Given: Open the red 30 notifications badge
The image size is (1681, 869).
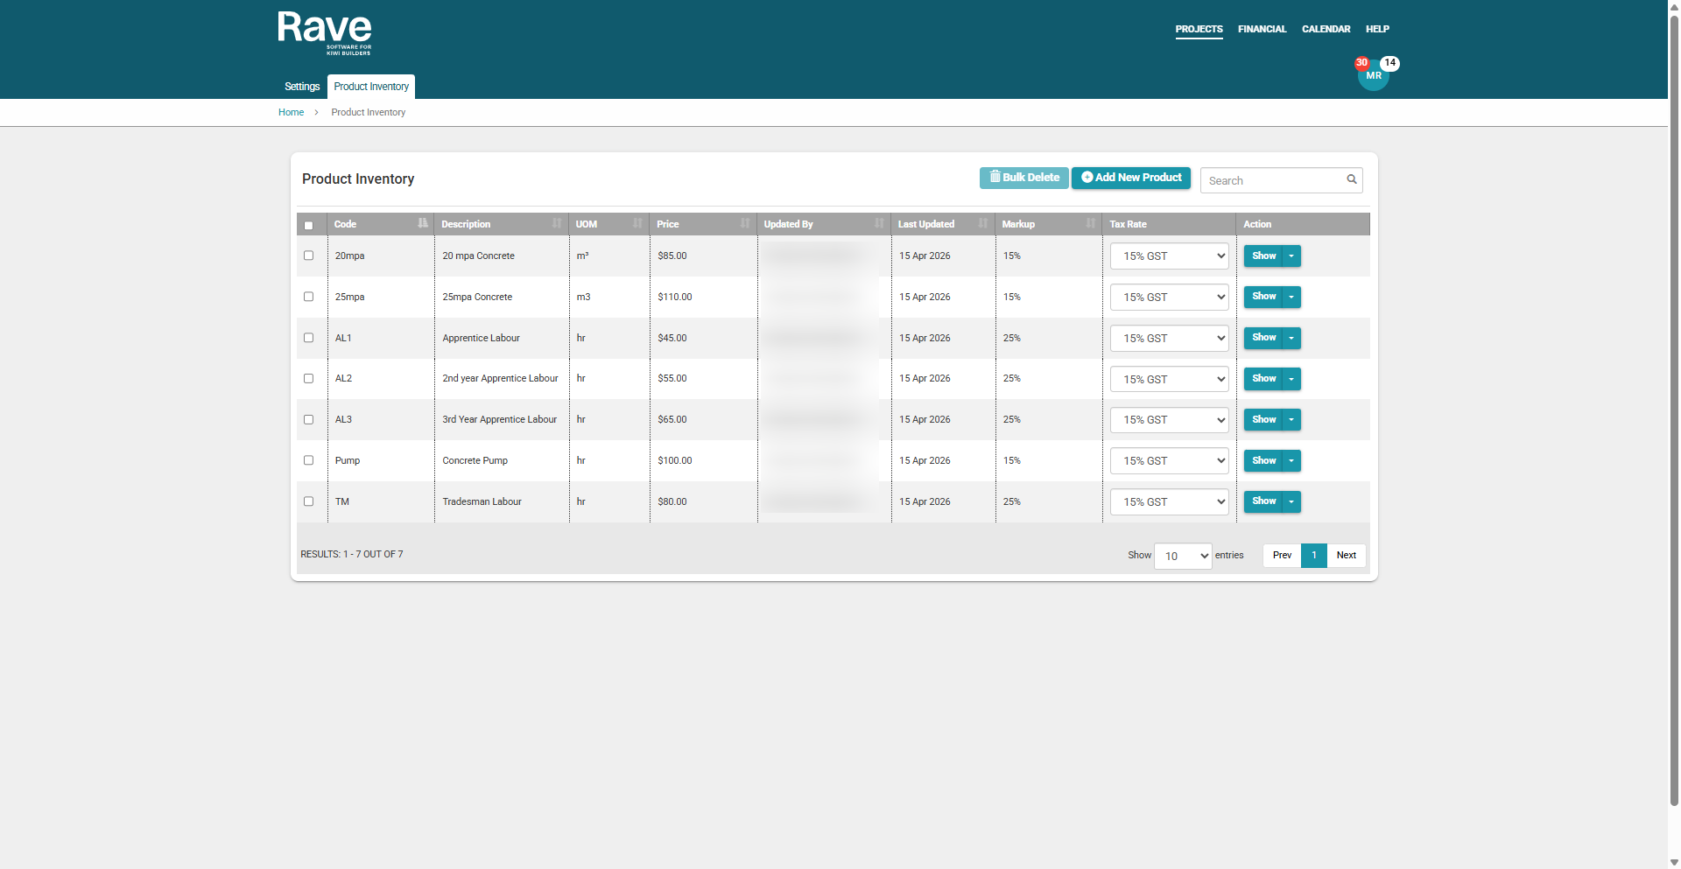Looking at the screenshot, I should point(1361,63).
